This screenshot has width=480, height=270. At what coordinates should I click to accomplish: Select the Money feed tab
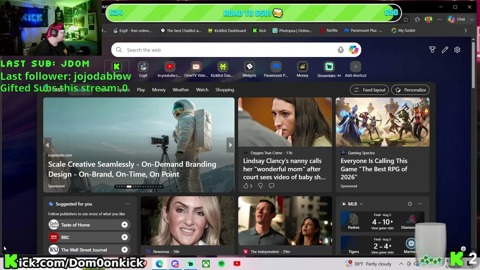pyautogui.click(x=159, y=90)
